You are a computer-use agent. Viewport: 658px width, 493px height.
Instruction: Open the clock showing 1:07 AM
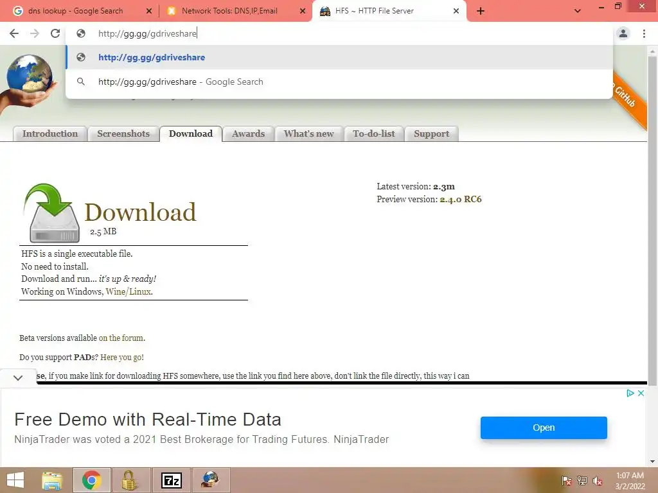pos(630,481)
